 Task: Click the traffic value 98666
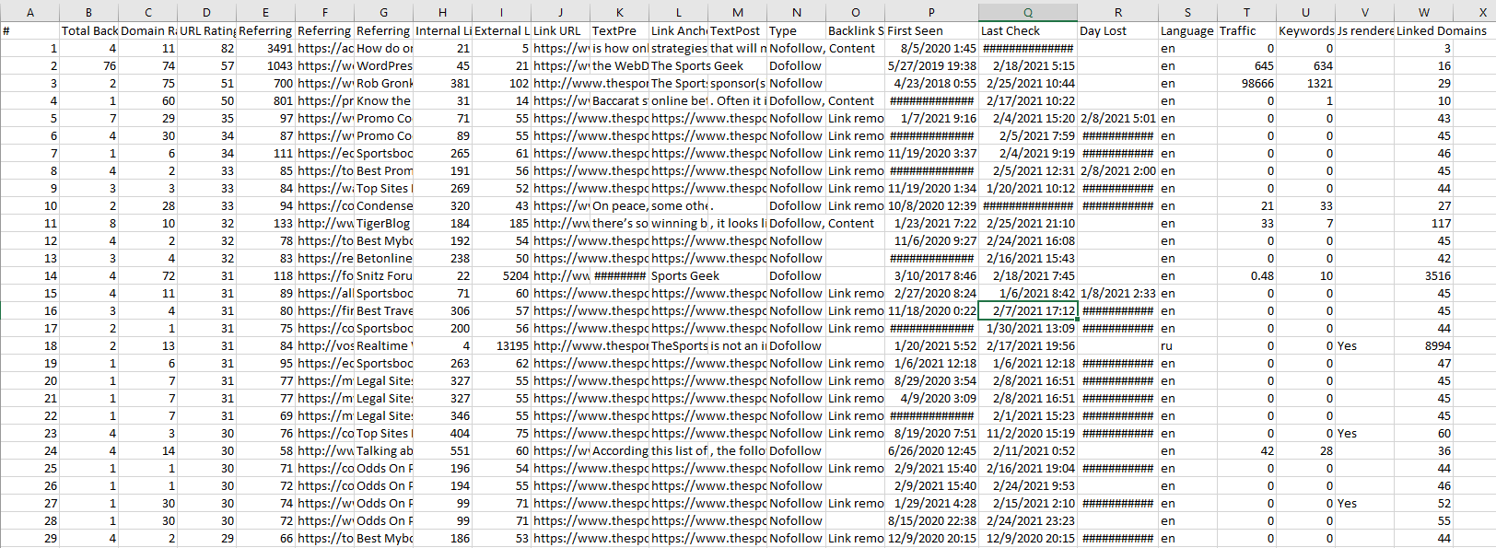point(1246,83)
